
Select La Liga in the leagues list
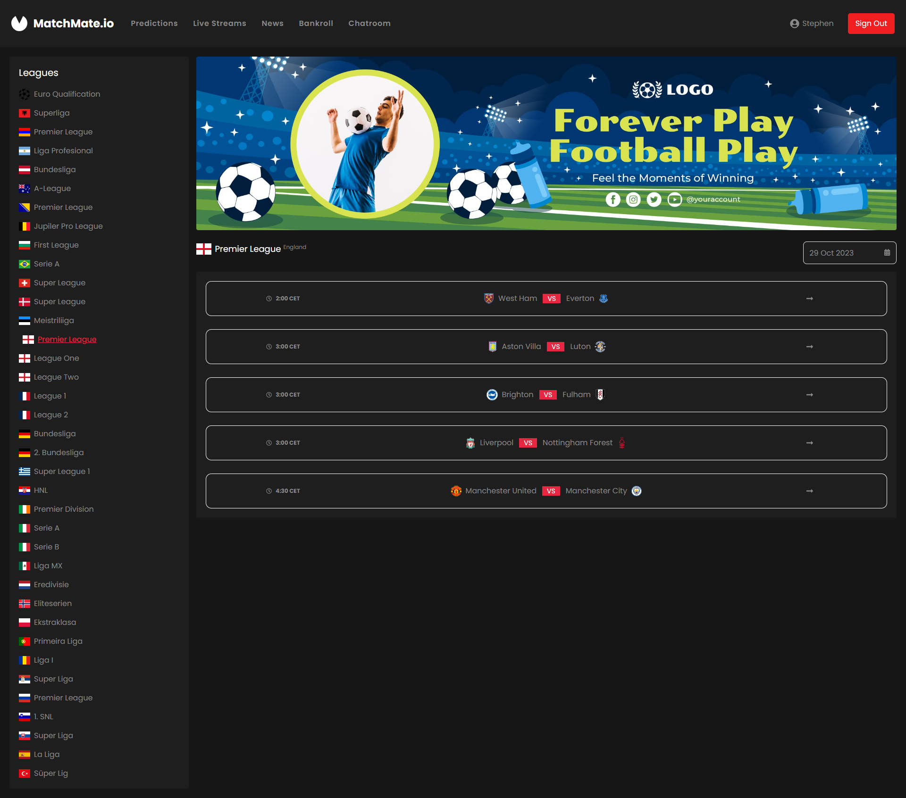pyautogui.click(x=46, y=754)
